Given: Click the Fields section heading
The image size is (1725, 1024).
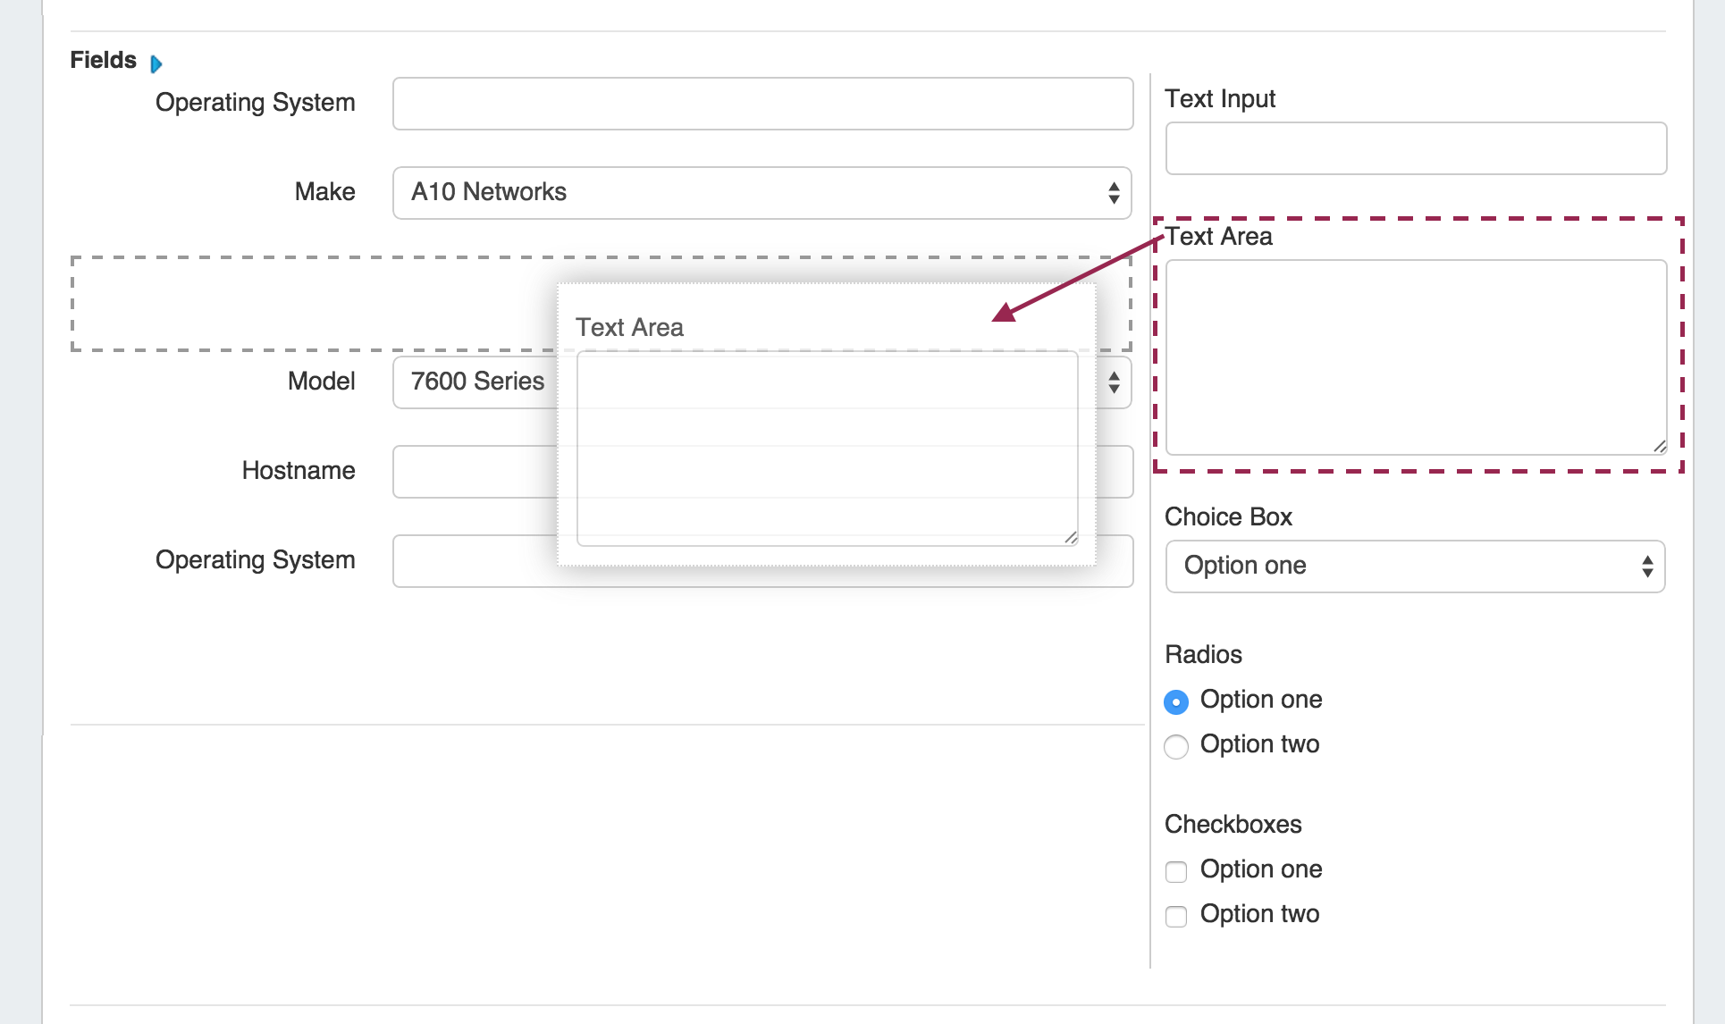Looking at the screenshot, I should (x=104, y=61).
